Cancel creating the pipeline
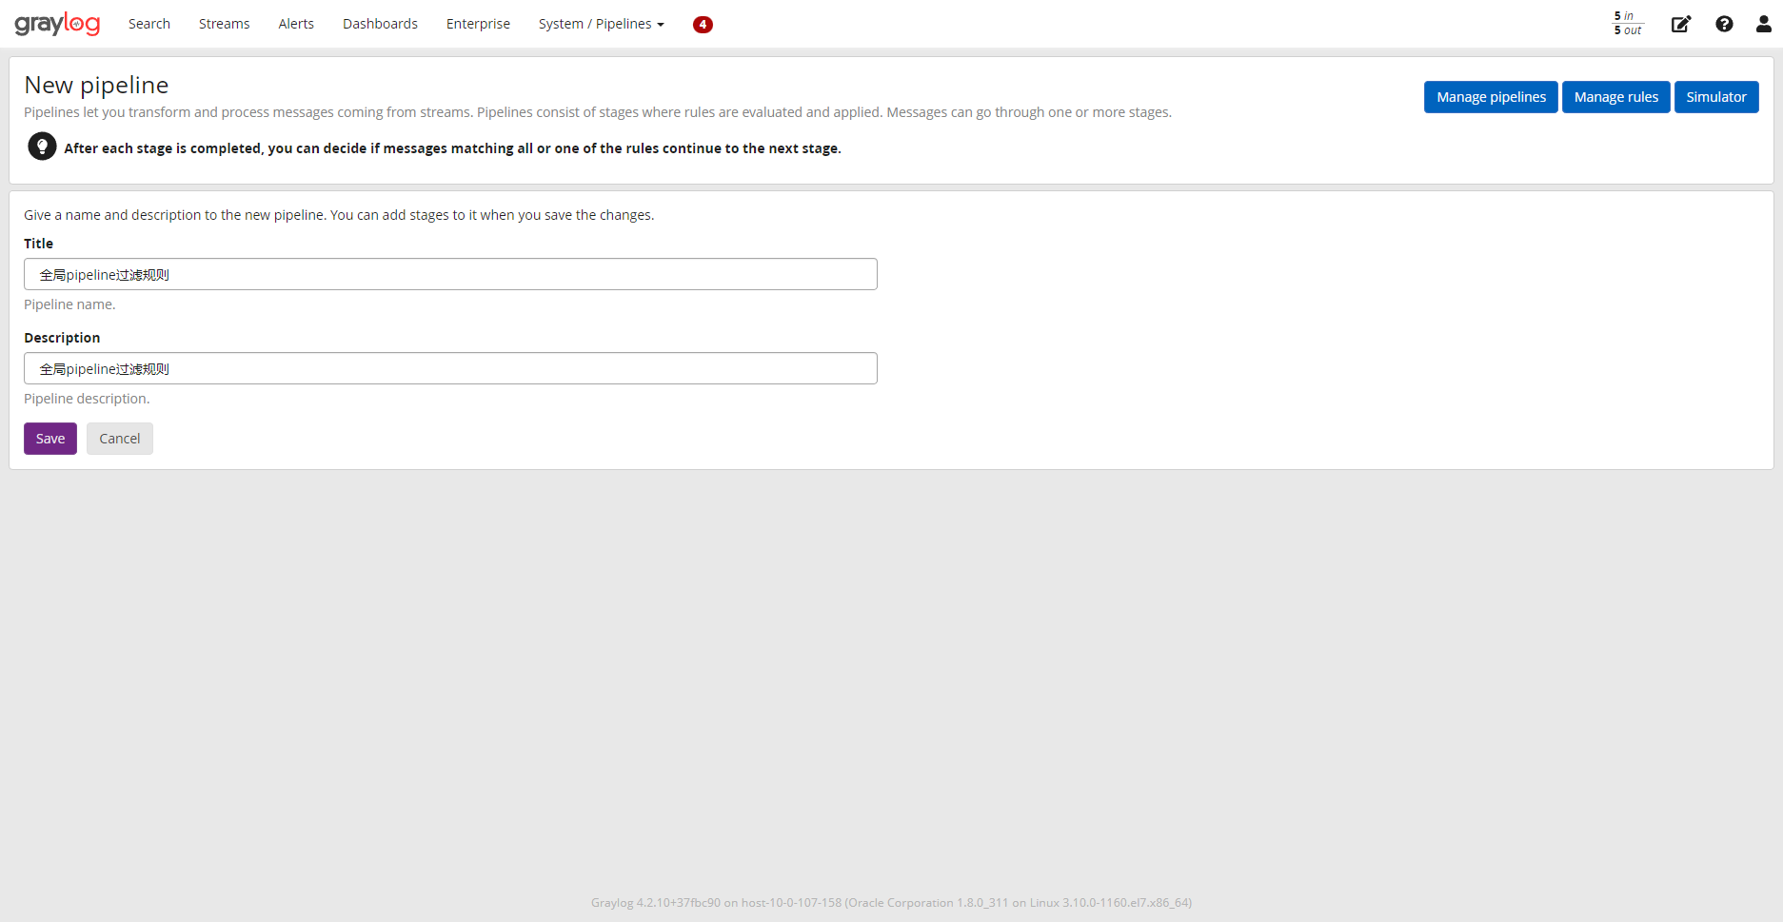The width and height of the screenshot is (1783, 922). (119, 438)
